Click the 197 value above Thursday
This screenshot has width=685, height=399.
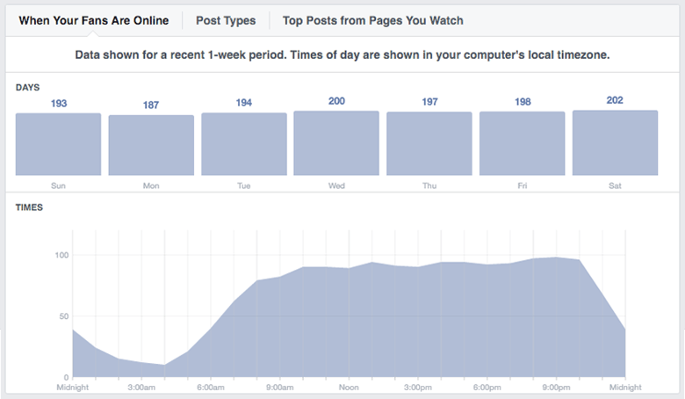429,102
